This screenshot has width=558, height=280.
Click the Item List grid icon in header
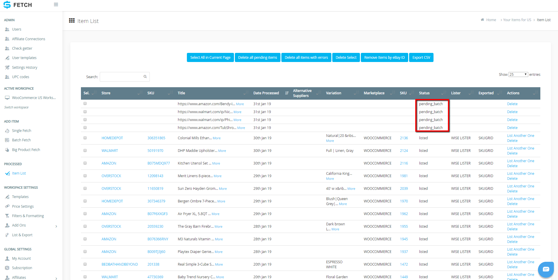tap(72, 21)
